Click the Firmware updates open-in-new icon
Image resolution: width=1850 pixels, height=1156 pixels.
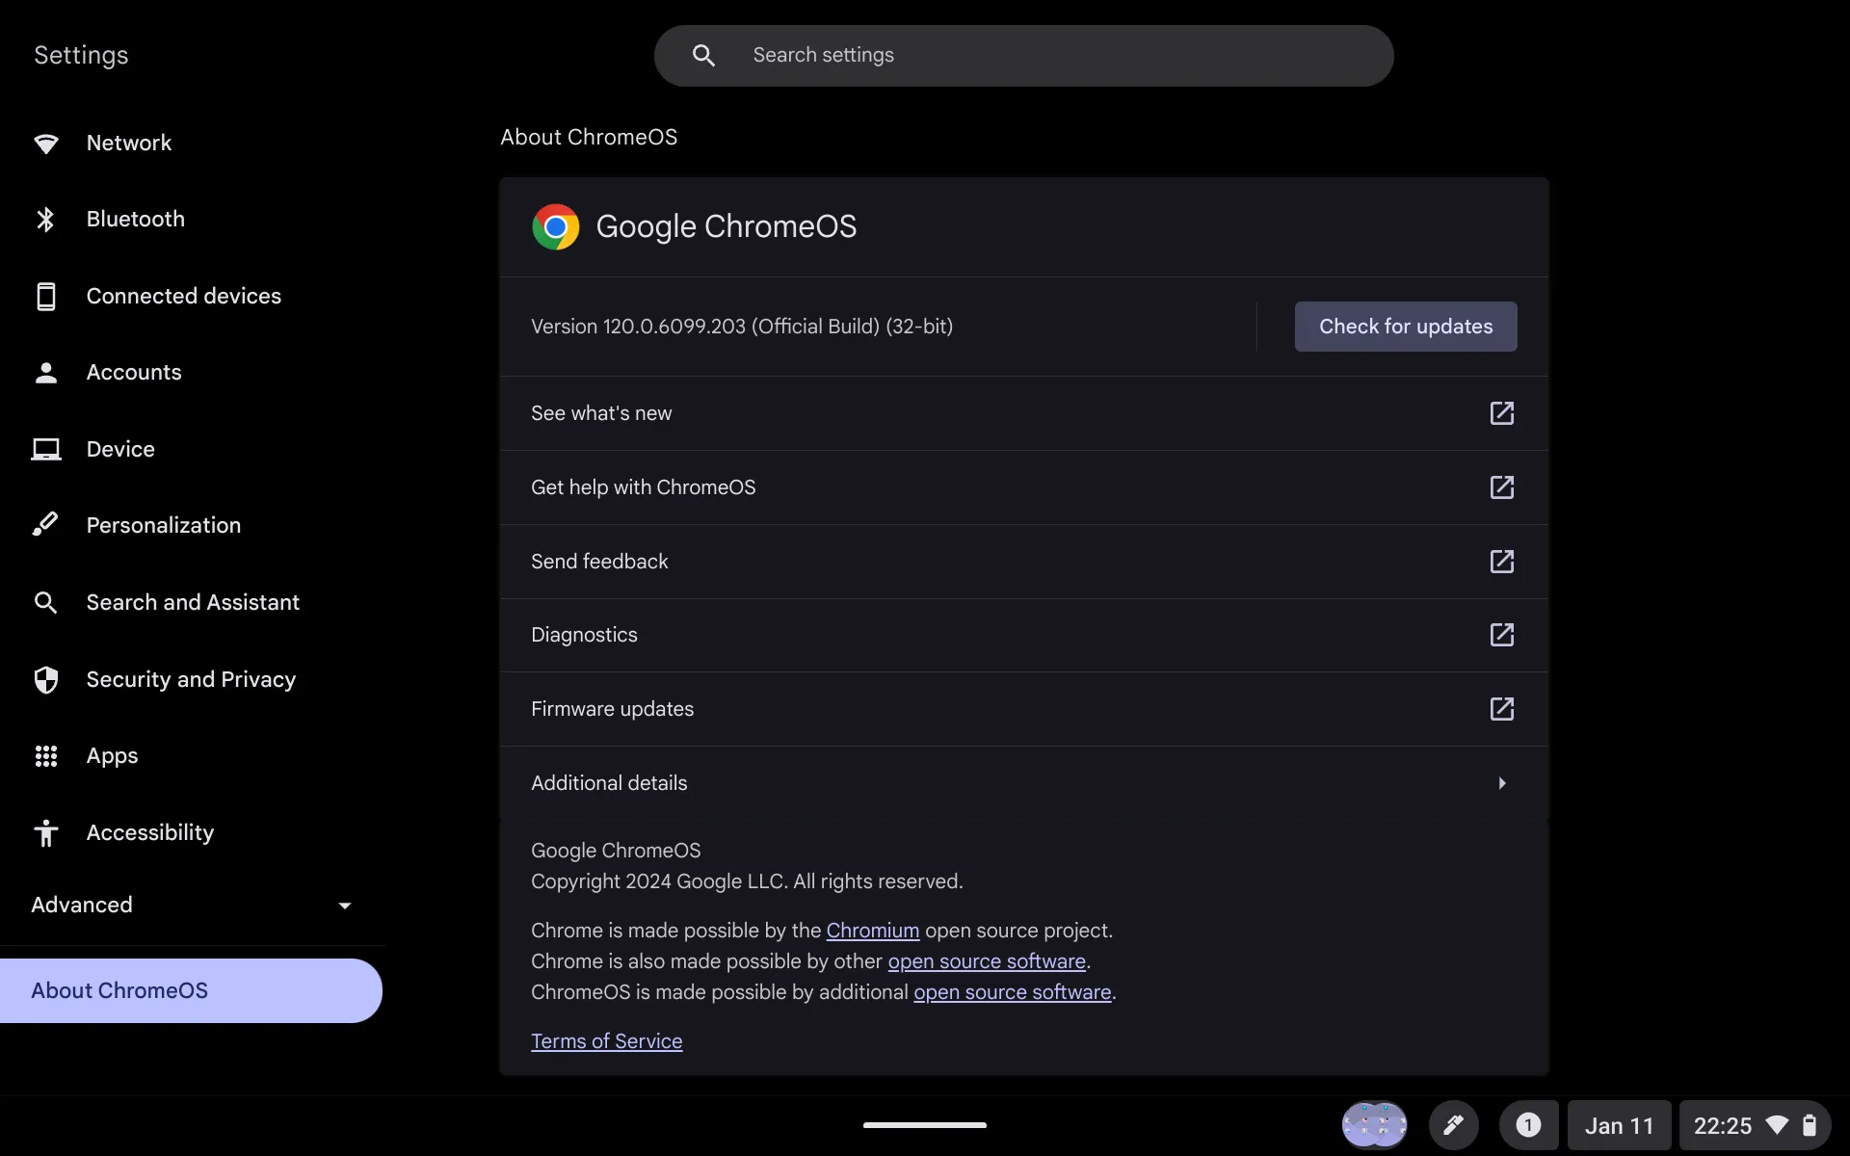pyautogui.click(x=1501, y=709)
